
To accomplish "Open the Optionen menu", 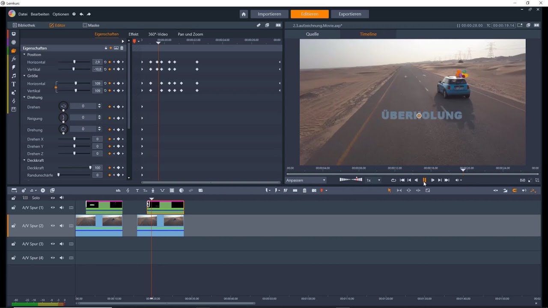I will tap(61, 14).
